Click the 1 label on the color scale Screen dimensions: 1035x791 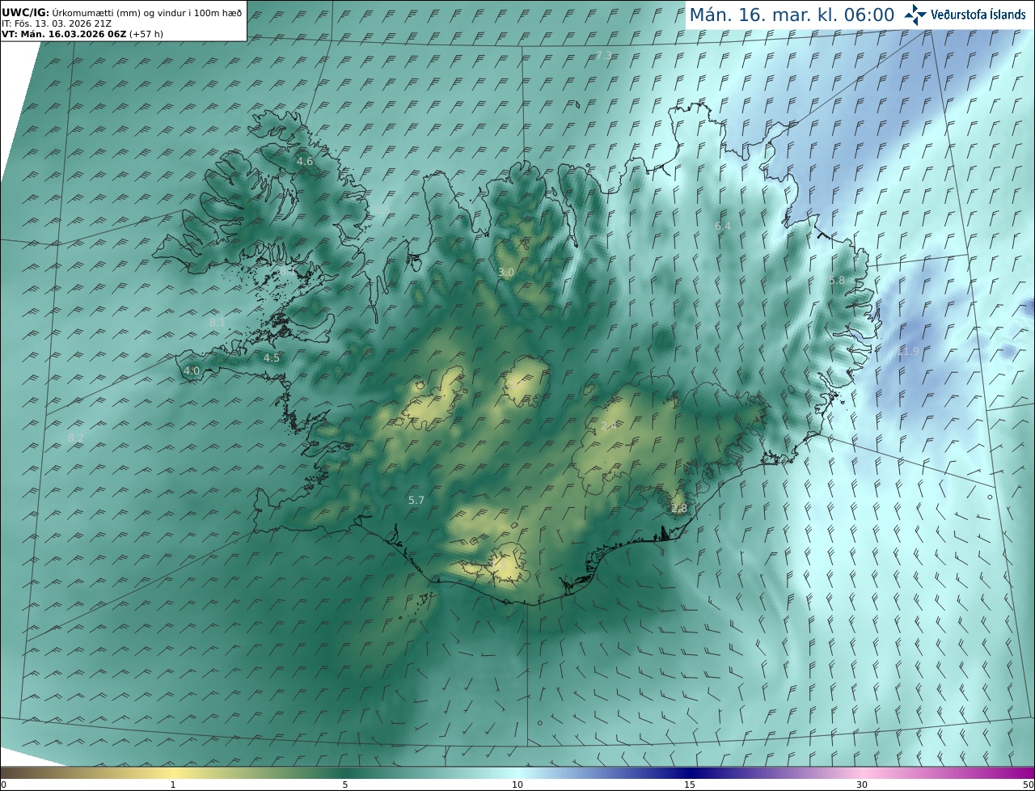(x=173, y=785)
